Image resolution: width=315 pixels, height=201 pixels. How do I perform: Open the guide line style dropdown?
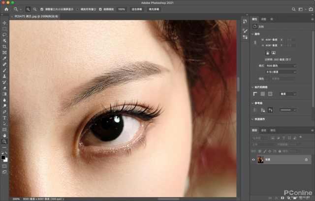click(x=288, y=110)
